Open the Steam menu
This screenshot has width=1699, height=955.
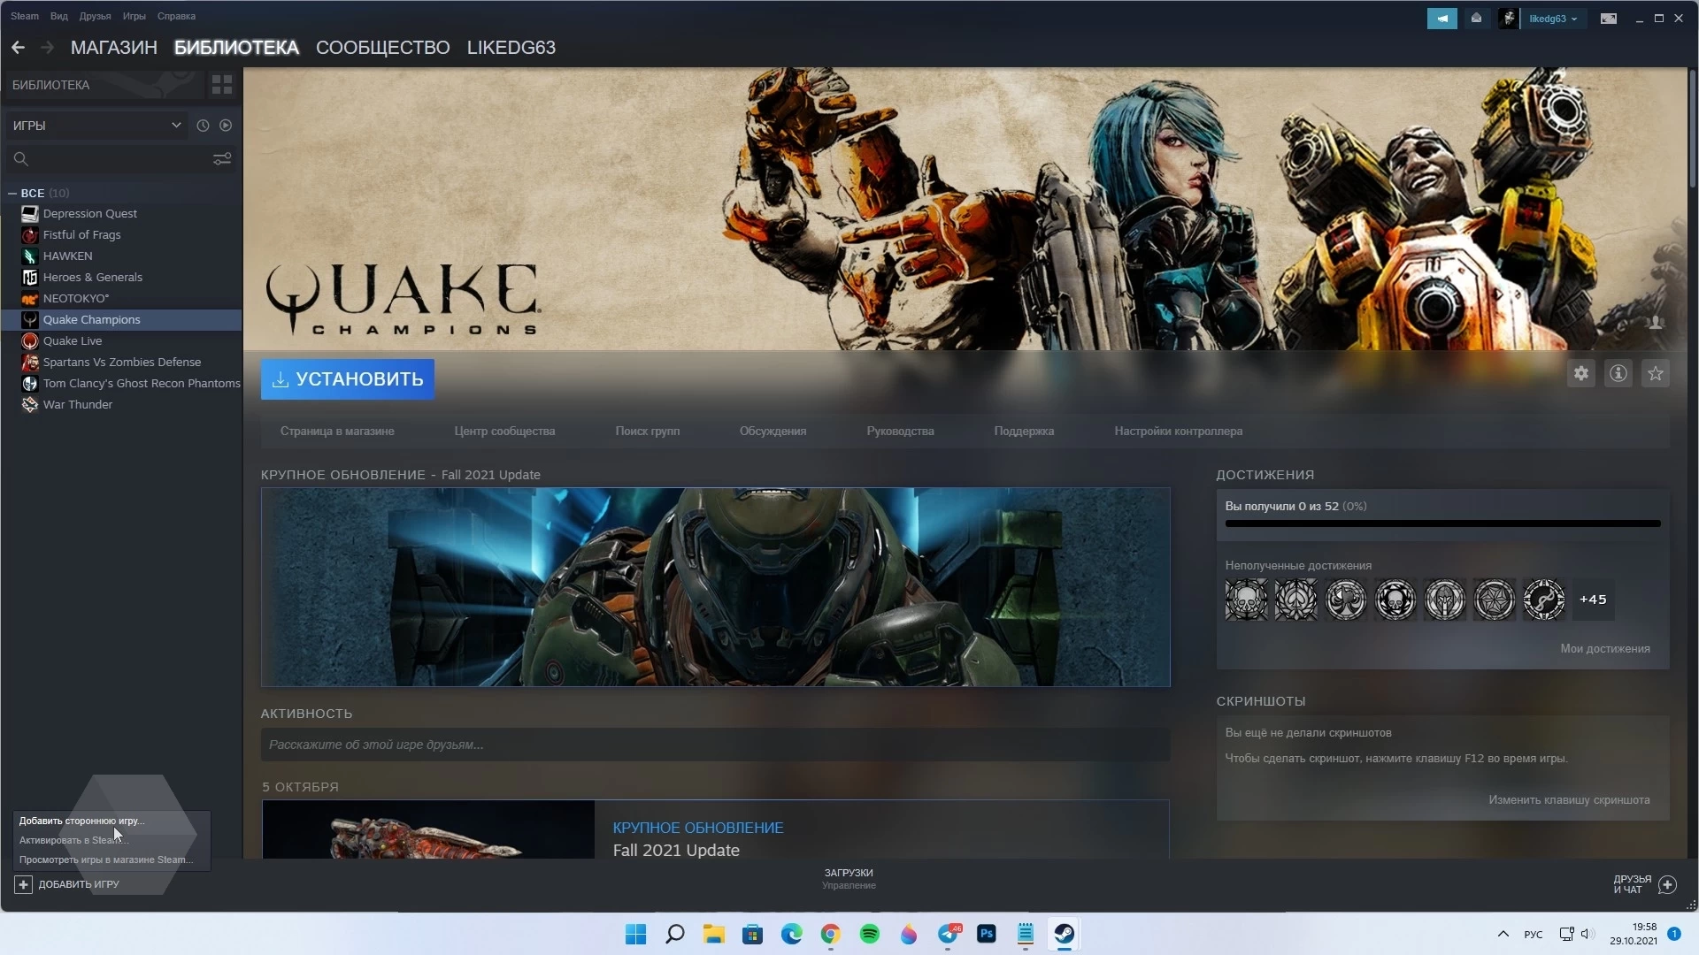click(25, 16)
